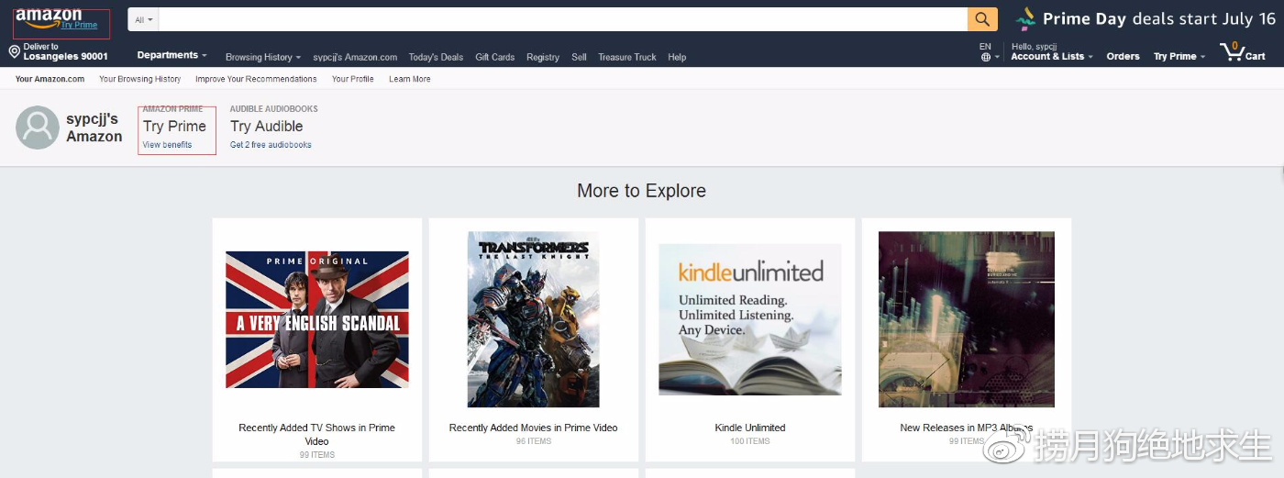Click Kindle Unlimited caption link
Viewport: 1284px width, 478px height.
[750, 428]
